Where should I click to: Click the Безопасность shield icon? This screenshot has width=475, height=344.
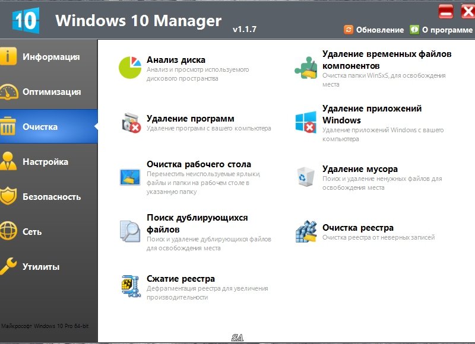click(8, 196)
